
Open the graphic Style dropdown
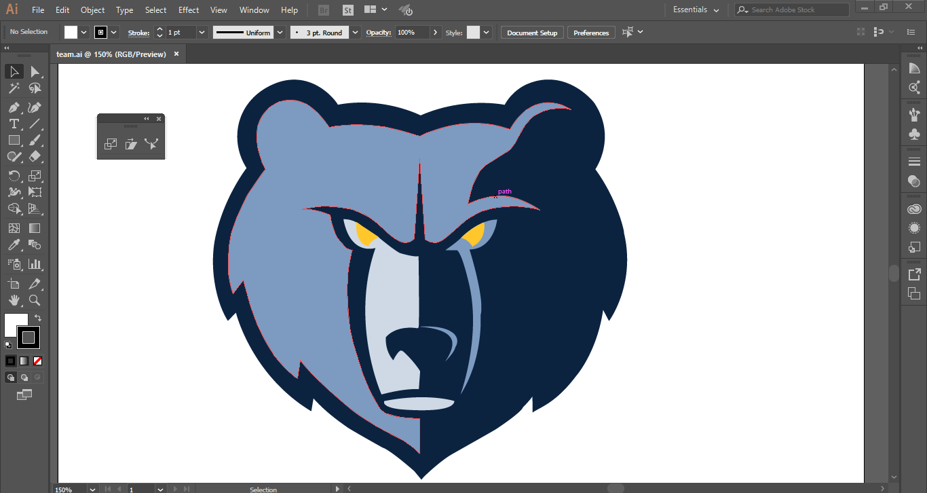487,32
